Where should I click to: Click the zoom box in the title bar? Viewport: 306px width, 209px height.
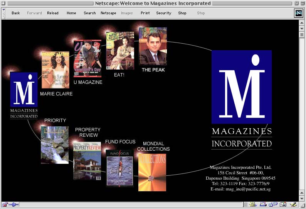tap(296, 3)
